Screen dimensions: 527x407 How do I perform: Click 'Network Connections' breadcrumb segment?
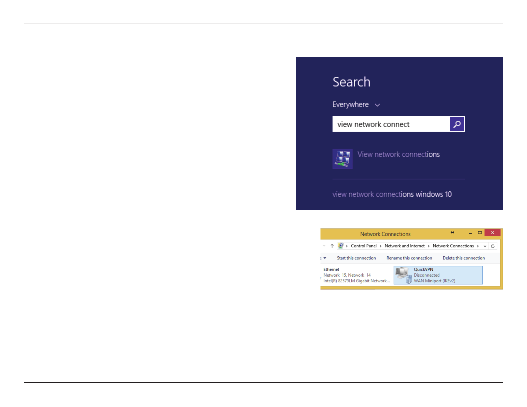point(453,246)
